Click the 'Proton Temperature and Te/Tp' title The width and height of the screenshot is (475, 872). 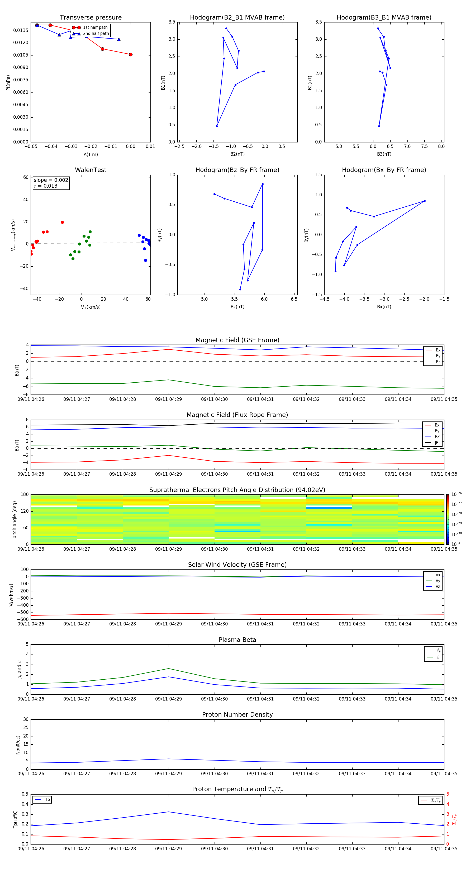click(237, 789)
